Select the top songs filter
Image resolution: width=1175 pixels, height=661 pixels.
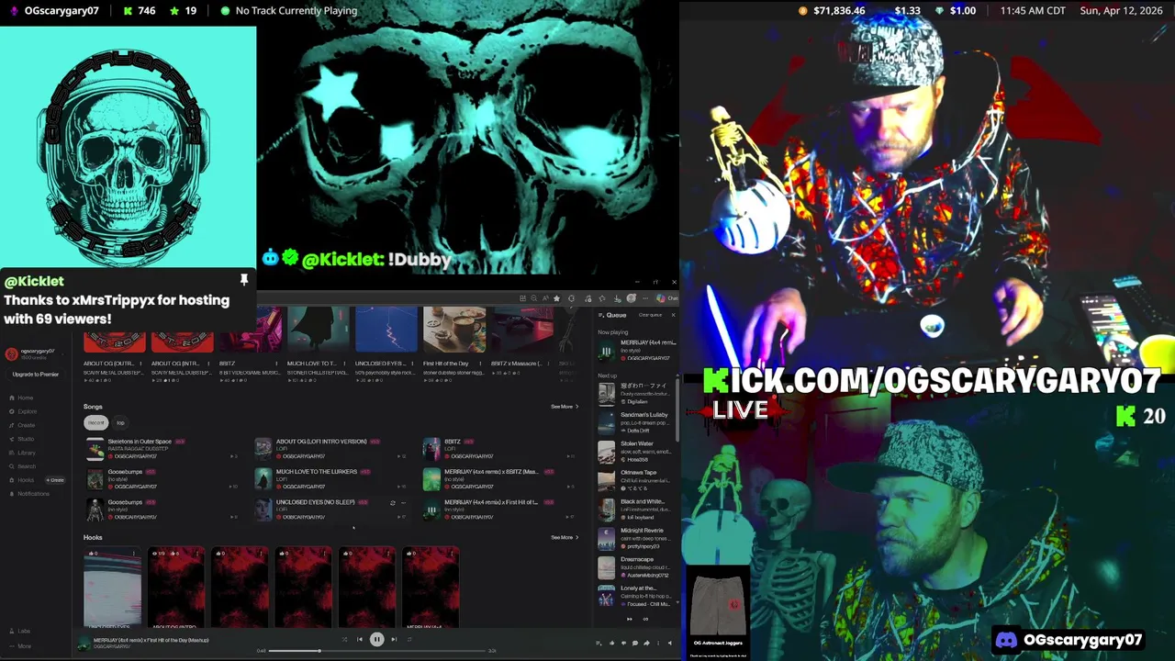[120, 422]
